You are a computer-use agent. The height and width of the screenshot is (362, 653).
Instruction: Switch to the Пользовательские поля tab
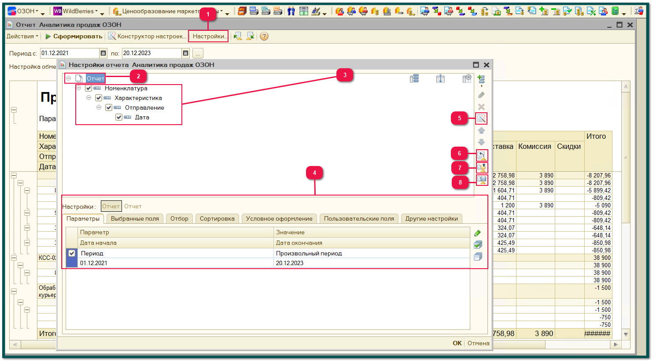pos(359,218)
